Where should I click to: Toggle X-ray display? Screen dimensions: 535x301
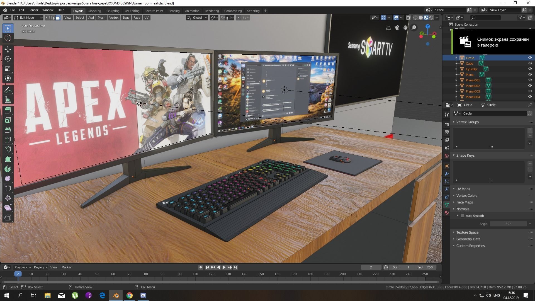[x=408, y=18]
